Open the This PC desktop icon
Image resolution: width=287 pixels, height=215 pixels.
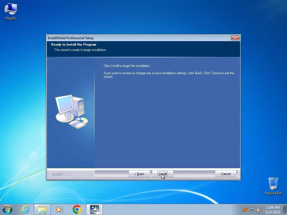tap(11, 12)
